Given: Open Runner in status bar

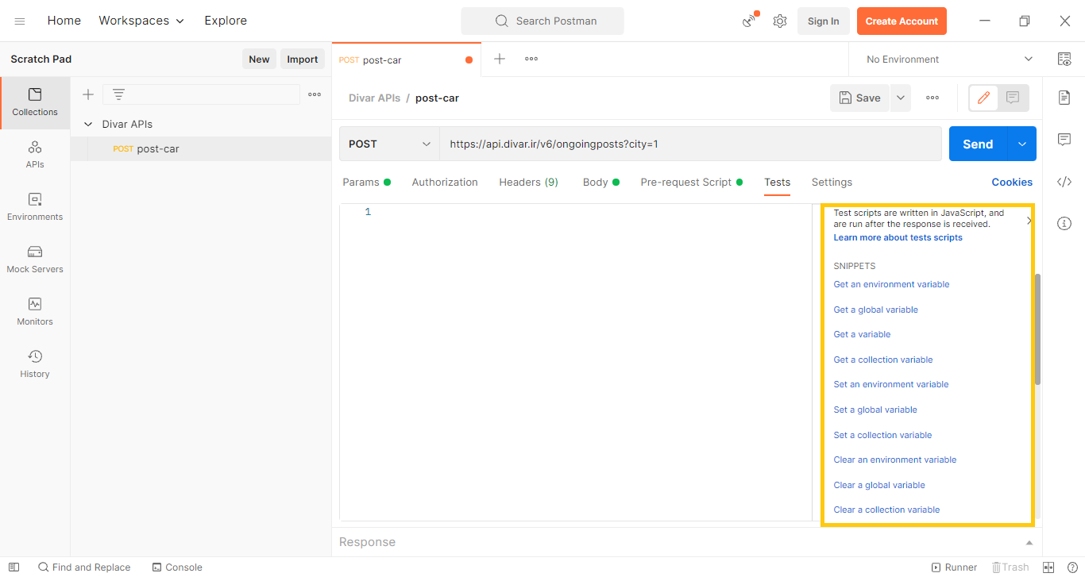Looking at the screenshot, I should tap(953, 567).
